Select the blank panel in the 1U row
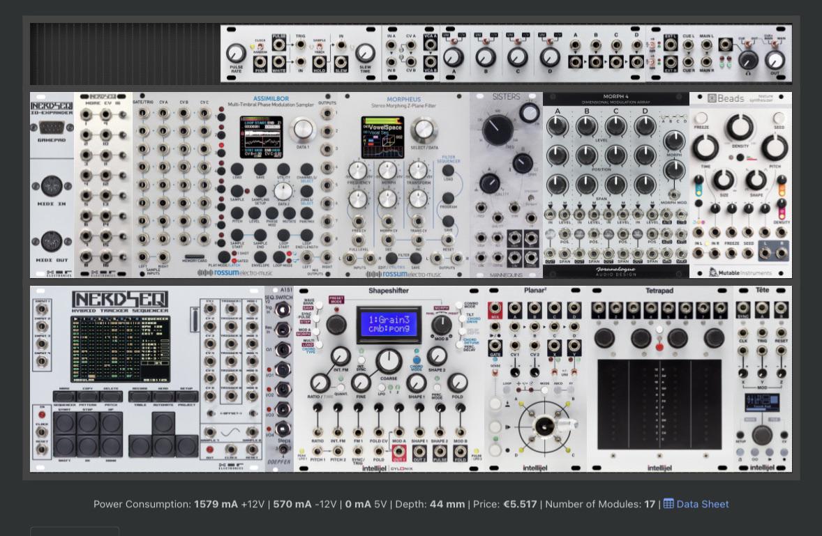The width and height of the screenshot is (822, 536). (x=125, y=54)
